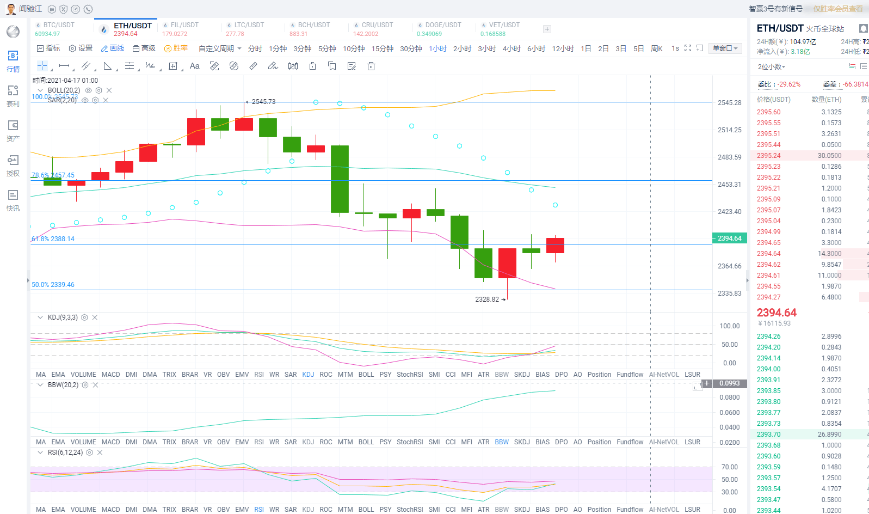Open the 2位小数 decimal precision dropdown
This screenshot has height=514, width=869.
(772, 67)
